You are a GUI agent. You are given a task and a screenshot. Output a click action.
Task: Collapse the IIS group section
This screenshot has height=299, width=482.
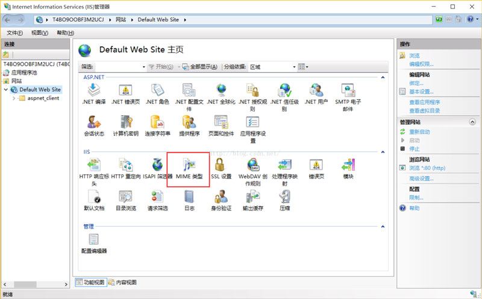(383, 152)
